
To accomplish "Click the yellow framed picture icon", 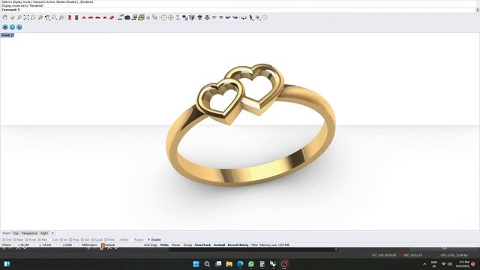I will coord(141,17).
